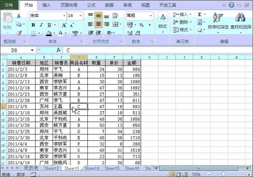Click the fx insert function button
253x177 pixels.
point(58,50)
